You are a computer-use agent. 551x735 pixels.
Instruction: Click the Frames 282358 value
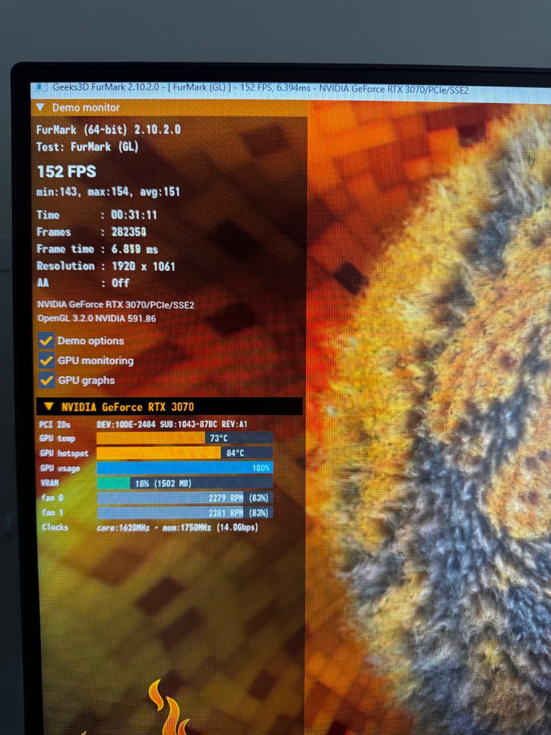[x=129, y=232]
